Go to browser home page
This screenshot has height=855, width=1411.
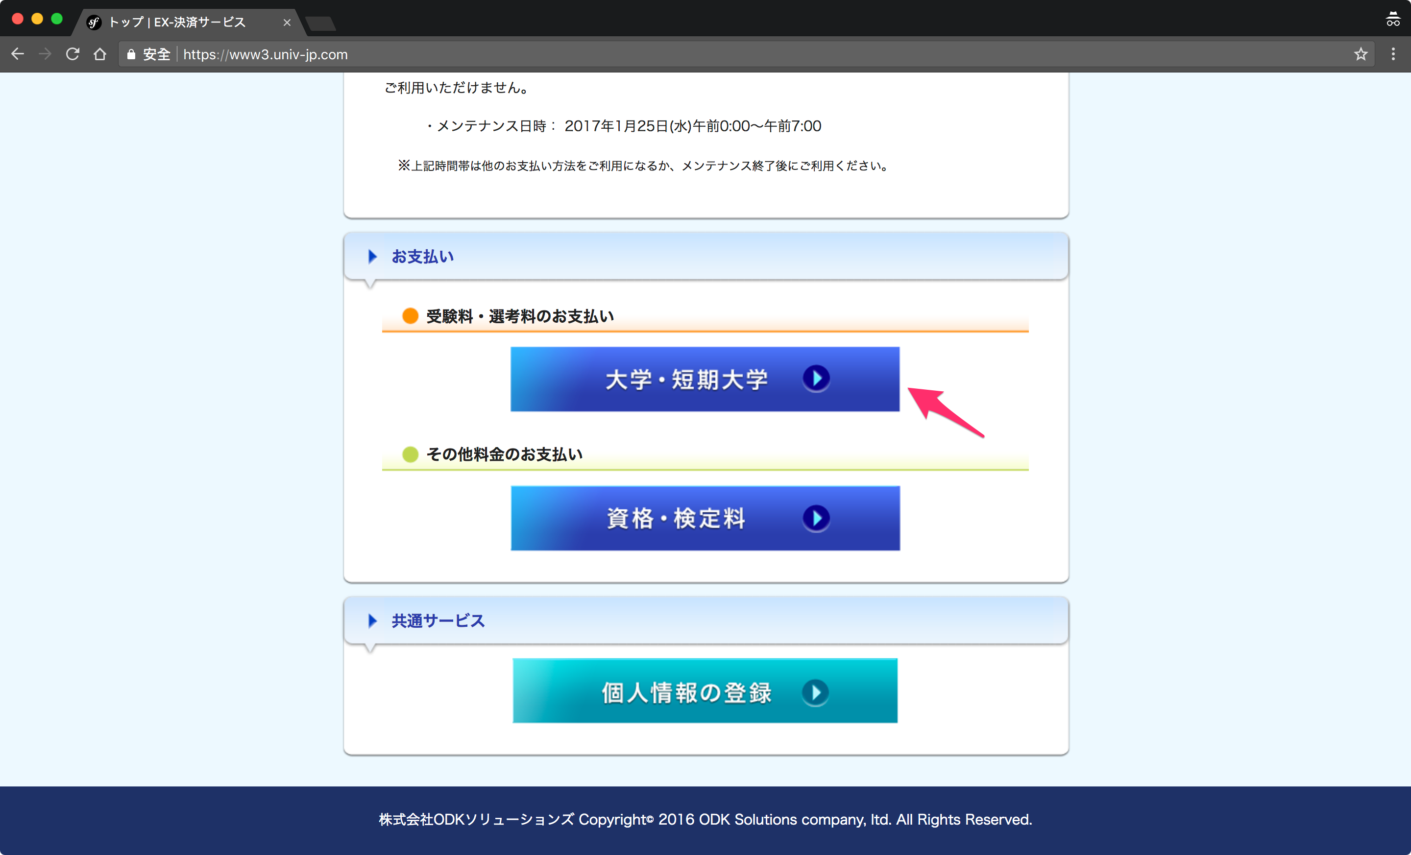click(100, 54)
